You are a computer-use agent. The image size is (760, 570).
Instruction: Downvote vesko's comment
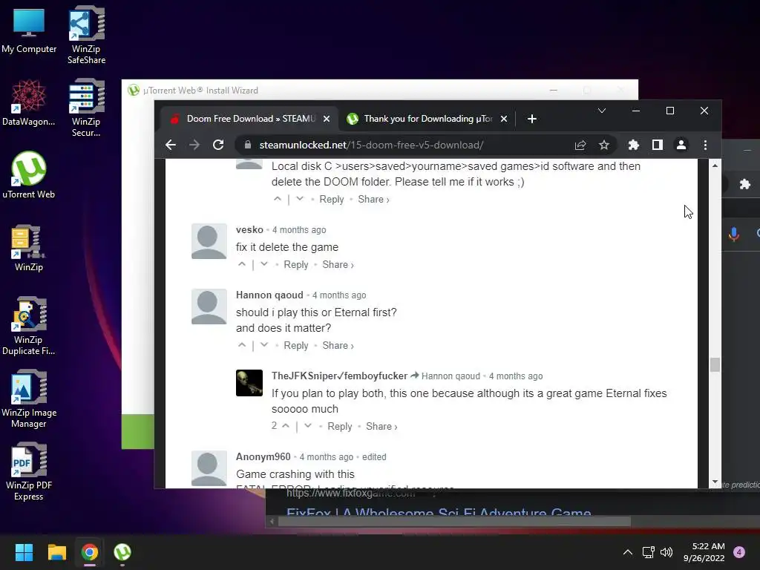pos(264,265)
